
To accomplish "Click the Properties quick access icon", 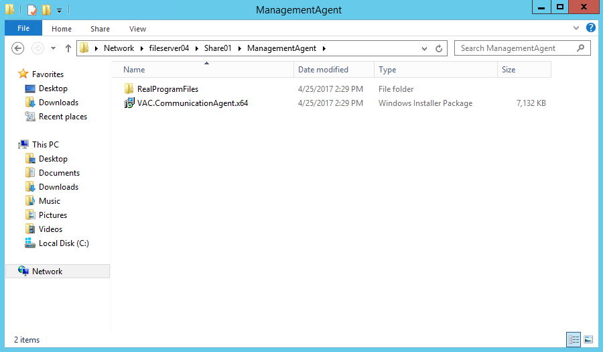I will coord(32,9).
